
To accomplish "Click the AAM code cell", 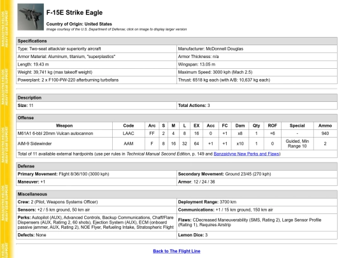I will point(129,144).
